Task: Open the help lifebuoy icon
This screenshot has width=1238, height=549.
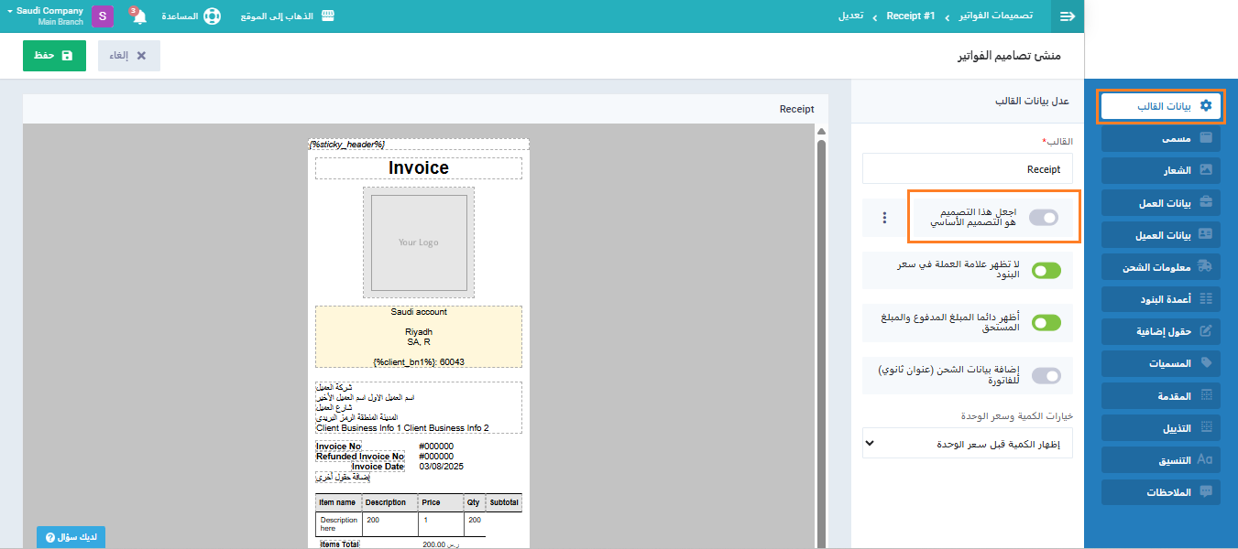Action: pos(212,16)
